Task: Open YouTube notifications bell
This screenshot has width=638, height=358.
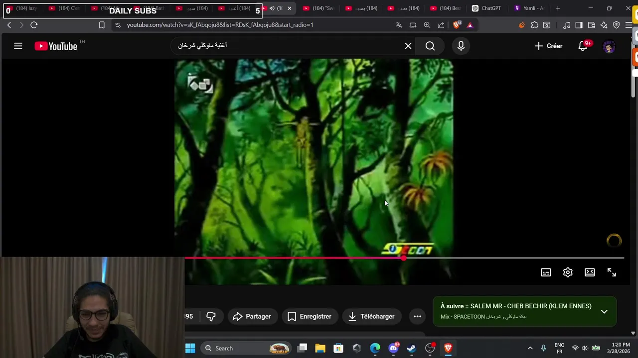Action: [x=583, y=46]
